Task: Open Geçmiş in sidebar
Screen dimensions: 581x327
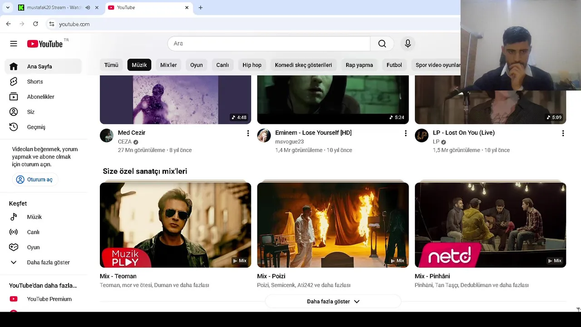Action: [43, 127]
